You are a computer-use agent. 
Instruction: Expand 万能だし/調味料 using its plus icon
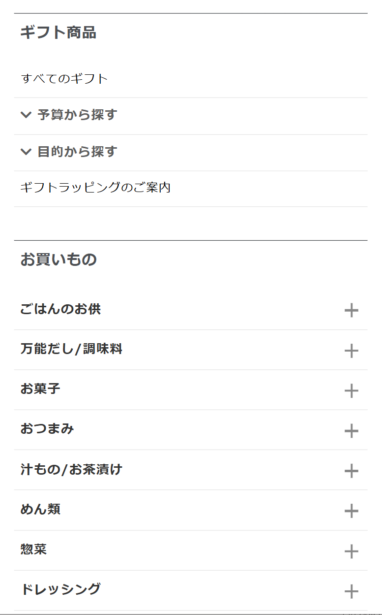pyautogui.click(x=351, y=351)
